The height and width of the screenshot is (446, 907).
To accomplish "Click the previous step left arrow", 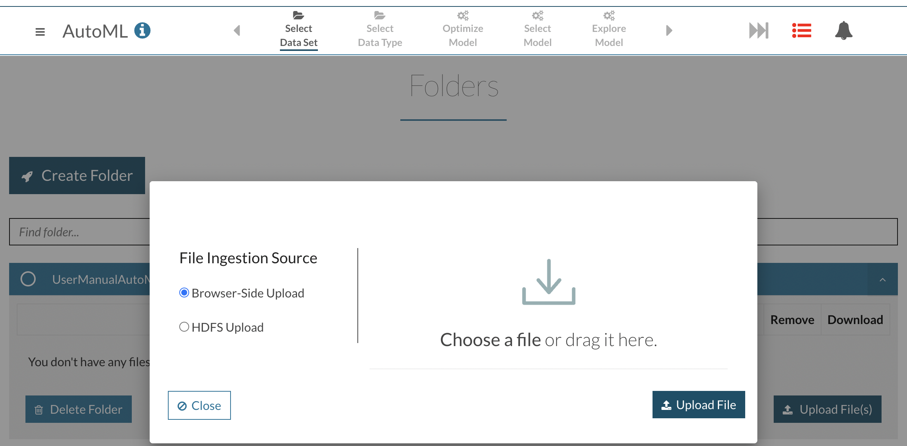I will (237, 30).
